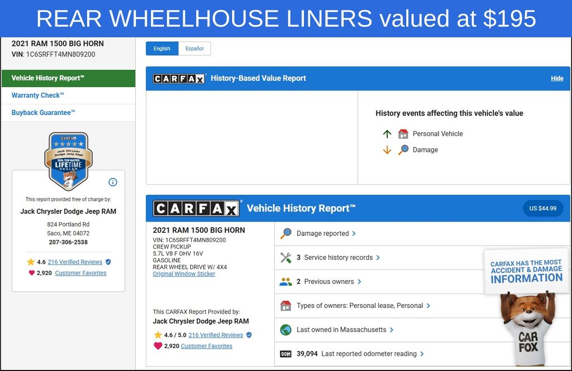Click the odometer icon beside 39,094

click(285, 354)
